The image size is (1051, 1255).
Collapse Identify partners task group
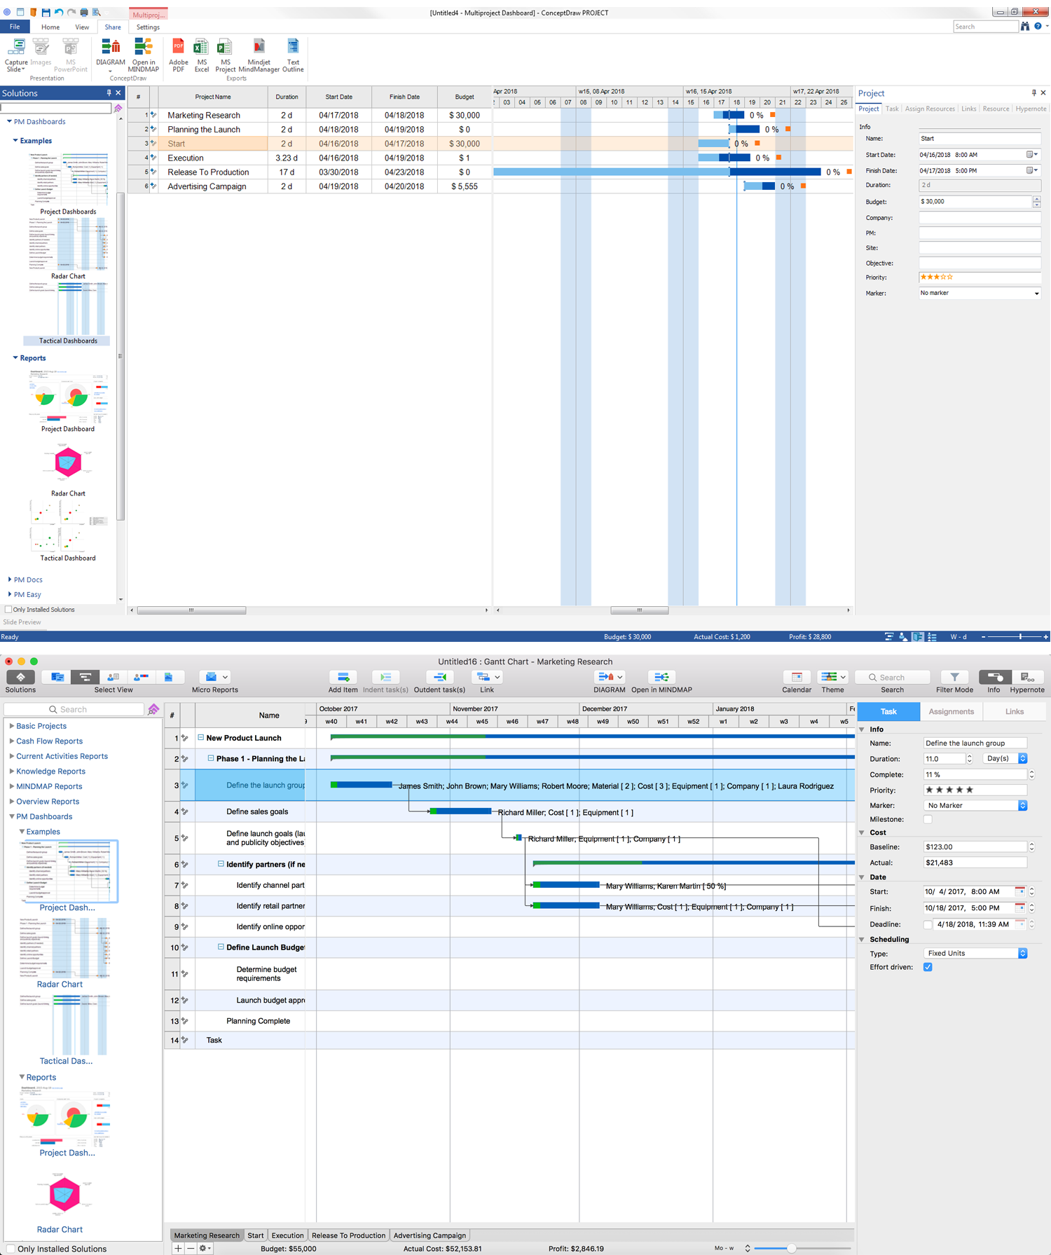[x=221, y=864]
